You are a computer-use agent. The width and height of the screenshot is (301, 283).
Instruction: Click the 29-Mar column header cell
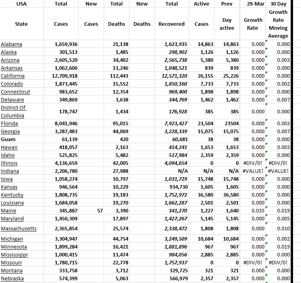(x=253, y=4)
